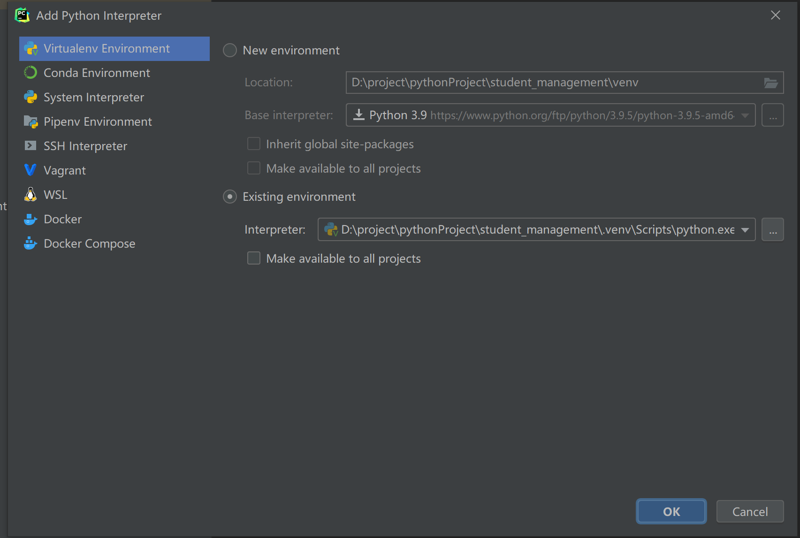Open the Docker Compose configuration section
Viewport: 800px width, 538px height.
pos(89,243)
